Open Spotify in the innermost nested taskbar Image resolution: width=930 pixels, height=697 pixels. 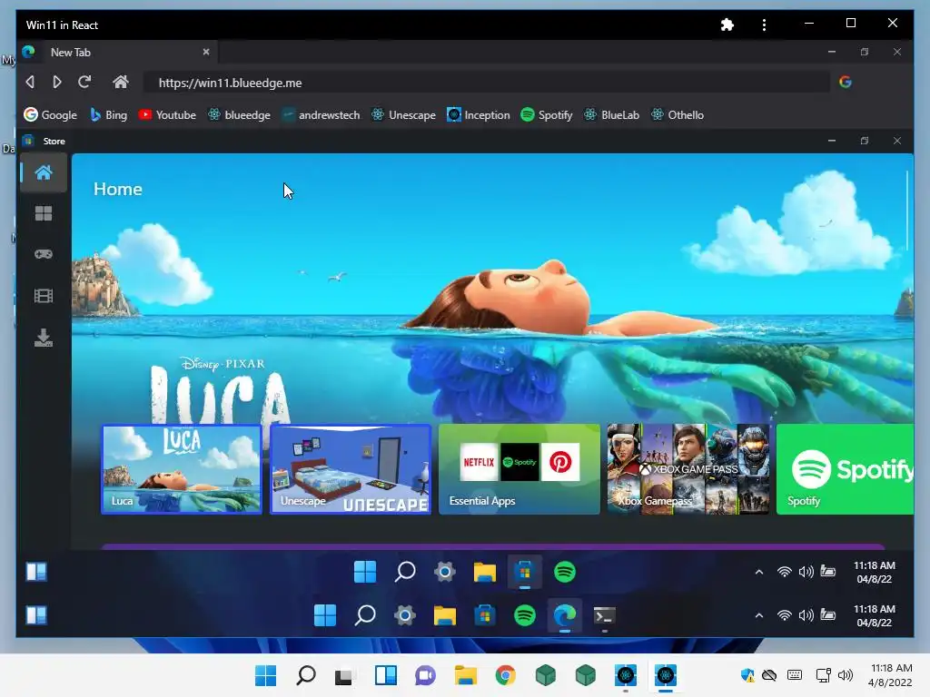565,572
